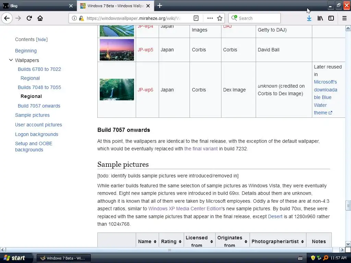
Task: Go to Sample pictures in contents
Action: pyautogui.click(x=32, y=115)
